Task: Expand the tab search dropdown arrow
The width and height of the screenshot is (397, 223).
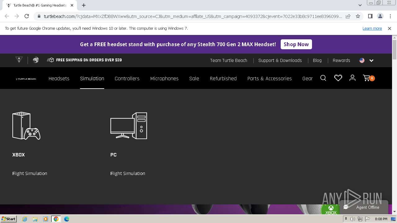Action: pyautogui.click(x=360, y=5)
